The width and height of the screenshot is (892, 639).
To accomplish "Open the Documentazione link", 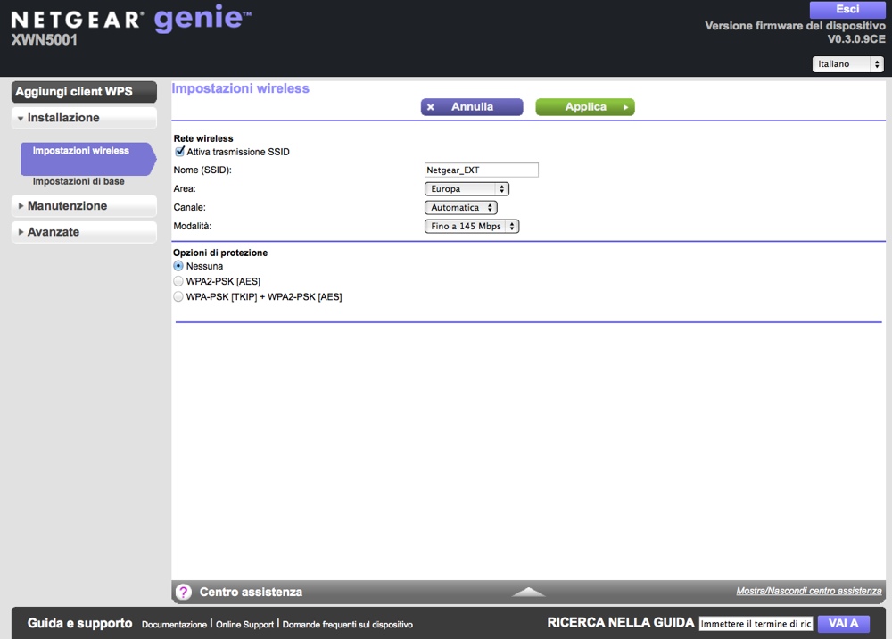I will click(174, 625).
